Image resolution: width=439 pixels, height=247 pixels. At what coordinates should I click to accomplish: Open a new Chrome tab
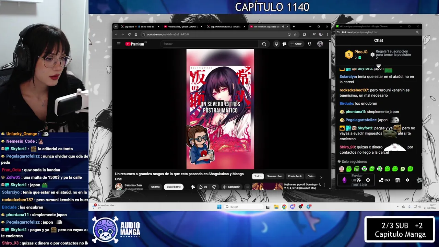(294, 26)
